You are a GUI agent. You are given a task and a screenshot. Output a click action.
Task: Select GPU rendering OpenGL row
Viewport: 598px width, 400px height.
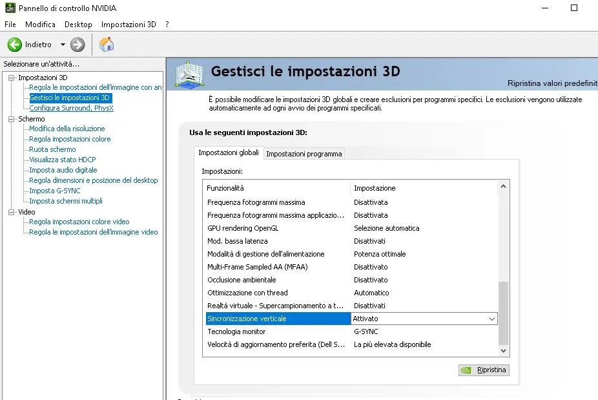point(351,228)
